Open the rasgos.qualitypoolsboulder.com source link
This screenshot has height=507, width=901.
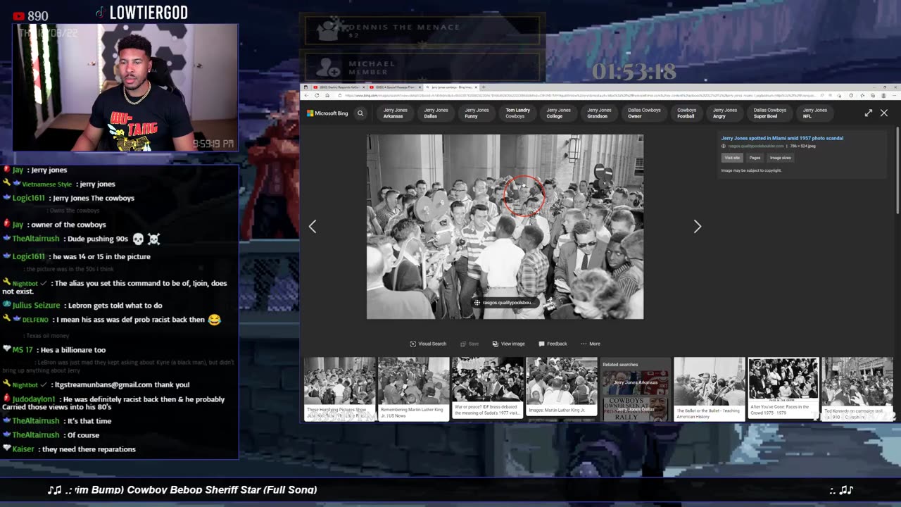click(x=755, y=146)
